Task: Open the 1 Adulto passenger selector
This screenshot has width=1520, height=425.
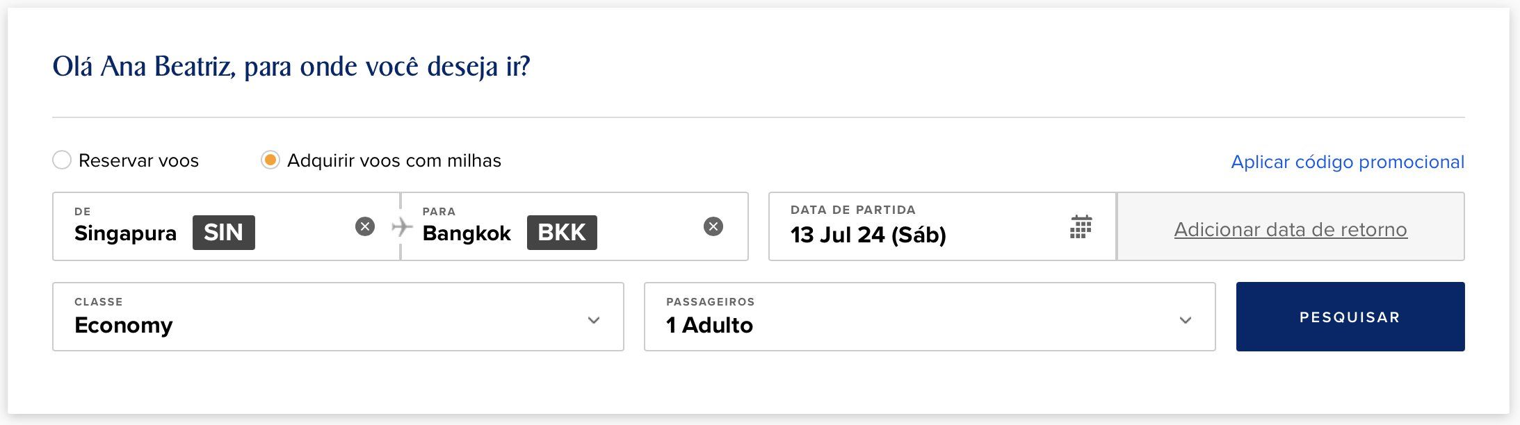Action: (930, 317)
